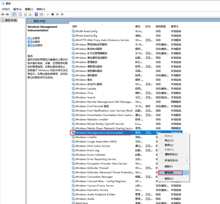Choose 暂停(U) in the context menu
220x204 pixels.
(x=174, y=145)
